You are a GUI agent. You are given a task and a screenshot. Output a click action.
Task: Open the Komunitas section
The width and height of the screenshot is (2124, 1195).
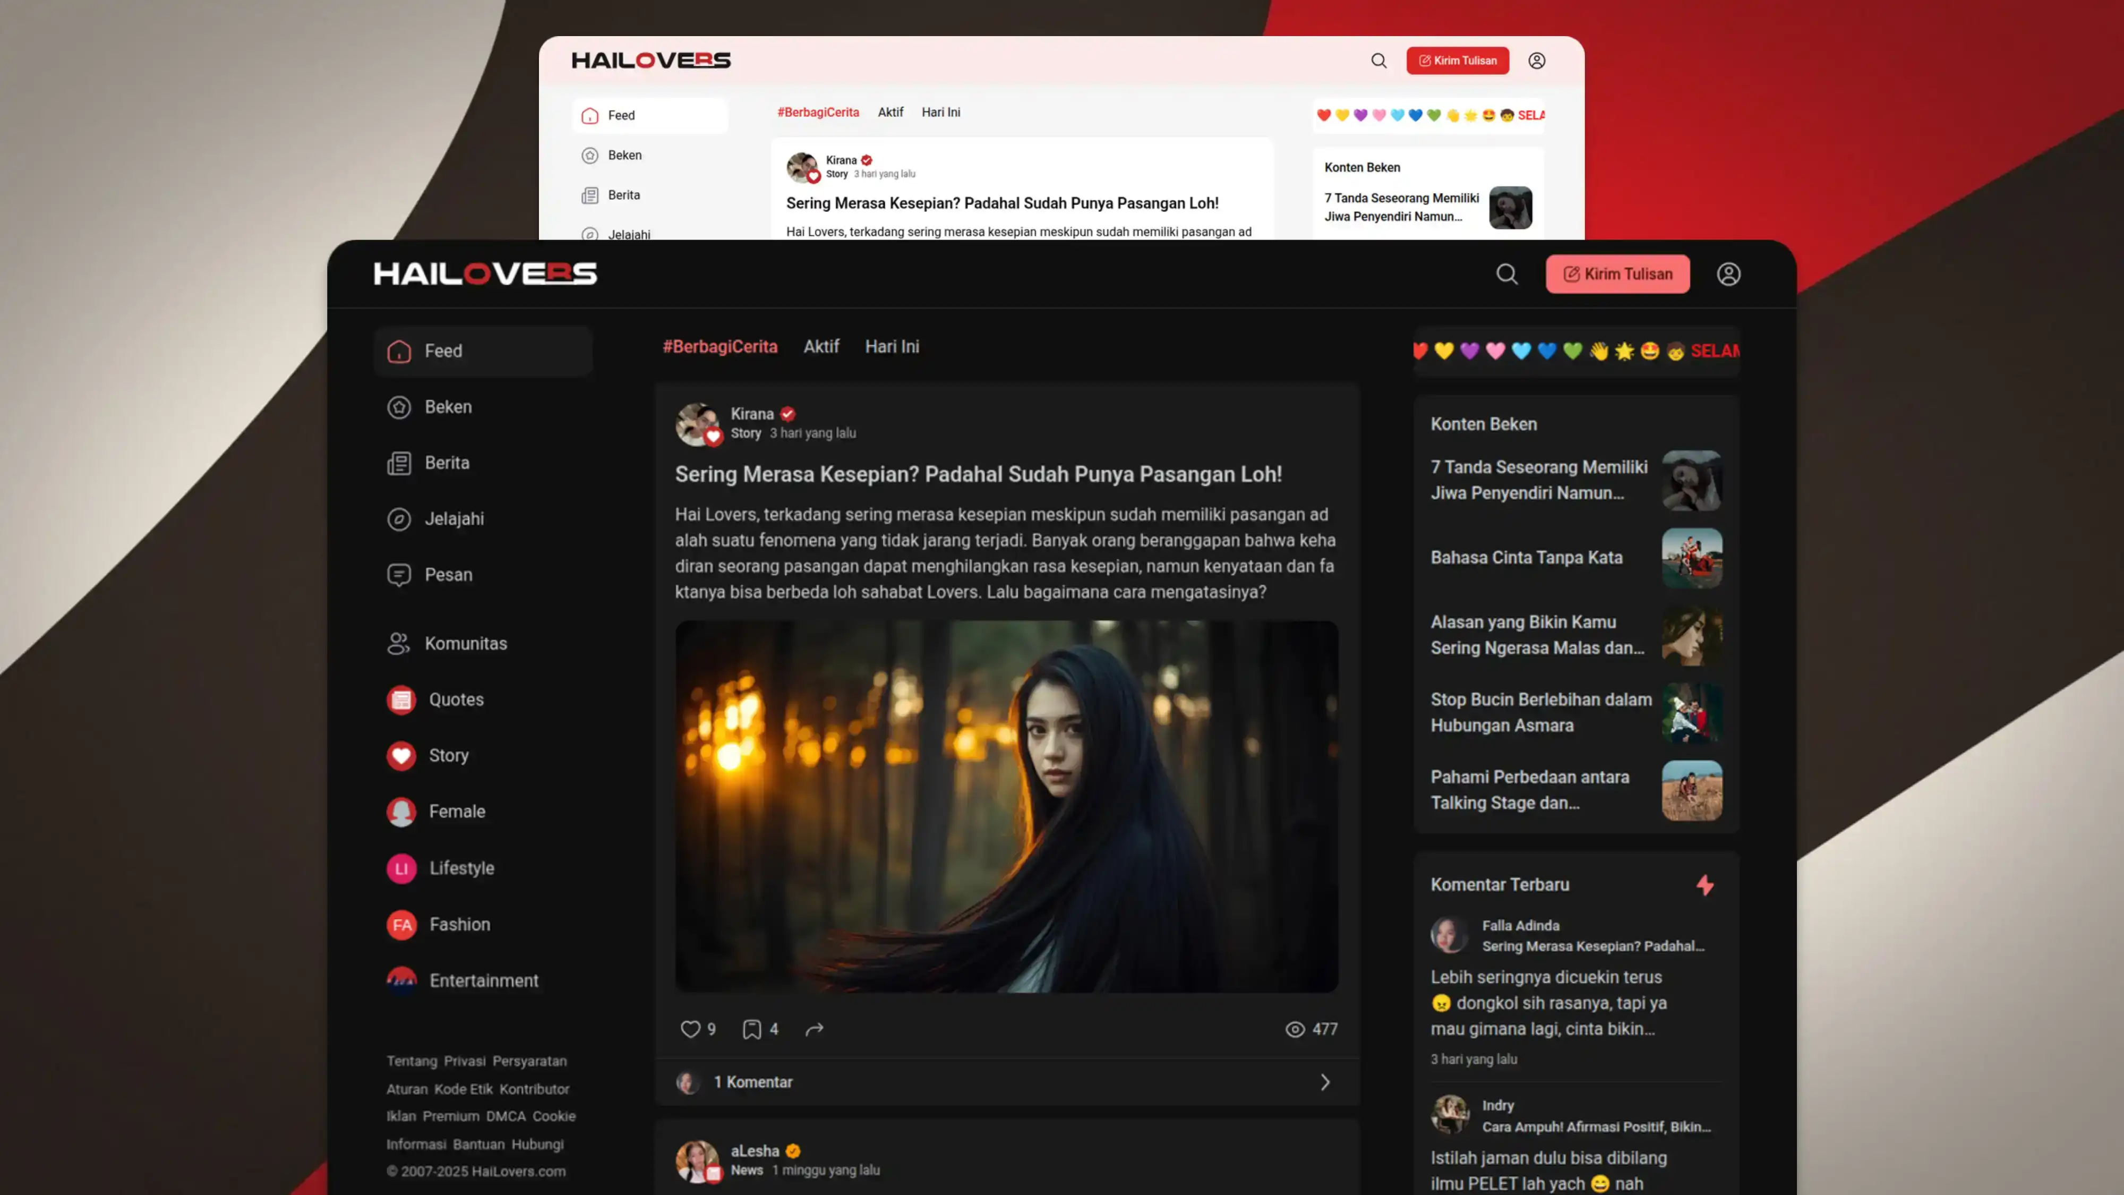click(466, 643)
